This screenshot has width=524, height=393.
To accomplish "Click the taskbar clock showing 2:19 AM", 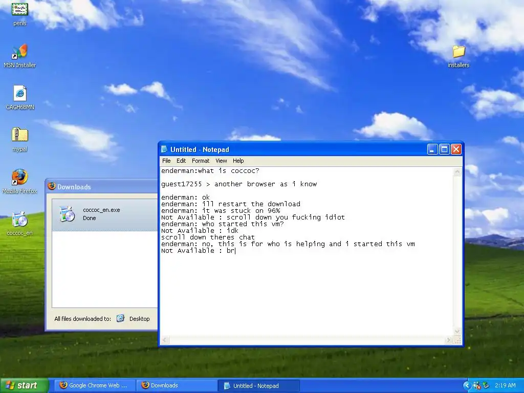I will 505,385.
